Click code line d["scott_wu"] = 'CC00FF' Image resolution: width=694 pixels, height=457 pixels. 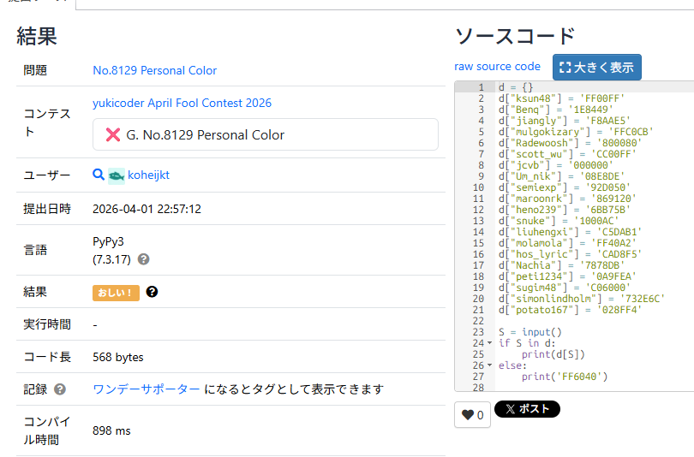[567, 154]
